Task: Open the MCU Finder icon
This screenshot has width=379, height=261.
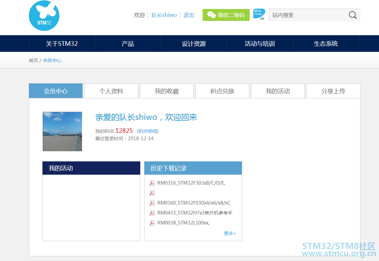Action: (259, 15)
